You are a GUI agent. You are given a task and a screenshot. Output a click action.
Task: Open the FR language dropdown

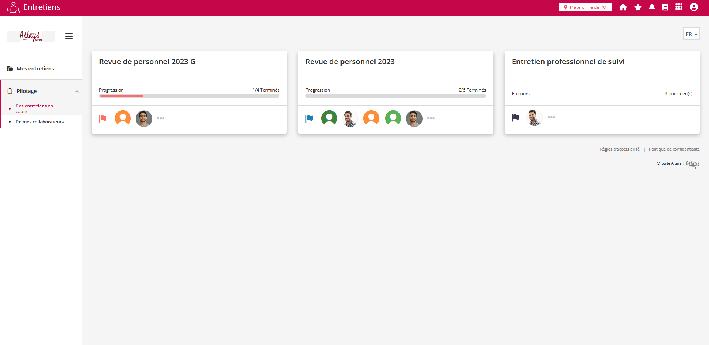pyautogui.click(x=691, y=34)
